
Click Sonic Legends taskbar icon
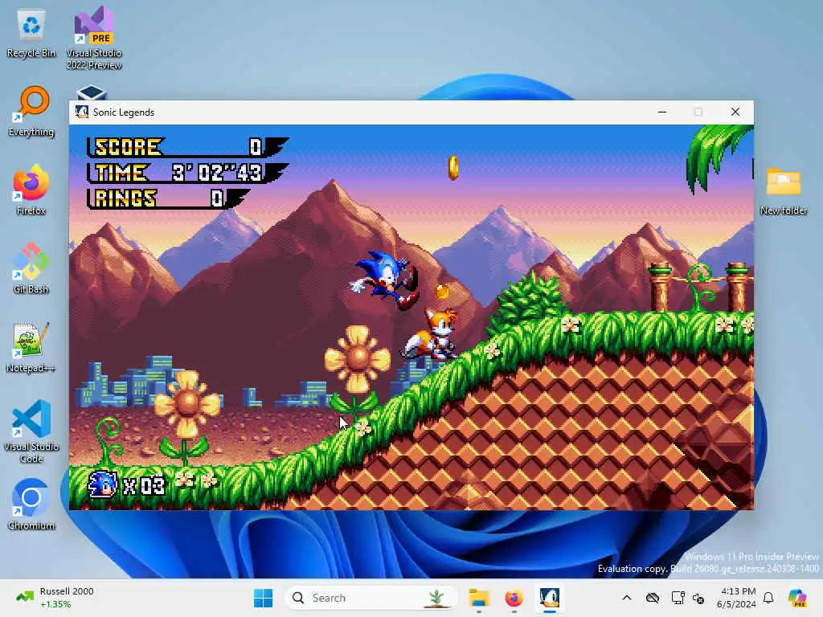[x=550, y=598]
